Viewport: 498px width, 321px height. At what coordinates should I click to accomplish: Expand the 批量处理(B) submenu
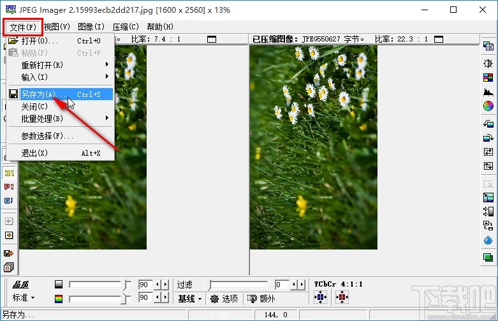tap(60, 119)
